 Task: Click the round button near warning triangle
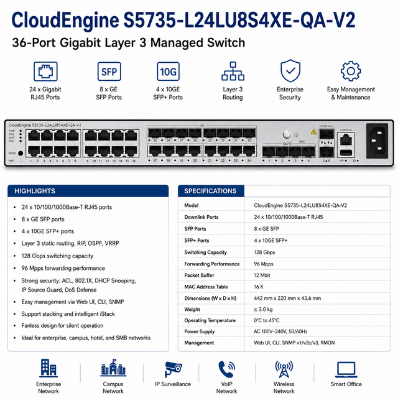(x=287, y=134)
